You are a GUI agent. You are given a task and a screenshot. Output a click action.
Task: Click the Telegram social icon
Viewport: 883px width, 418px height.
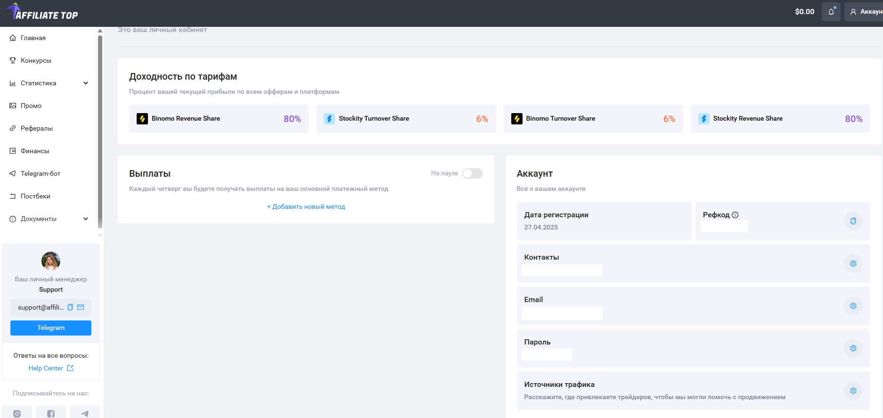(85, 413)
